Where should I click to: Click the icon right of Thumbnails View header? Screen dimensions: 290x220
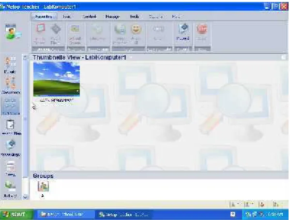coord(284,57)
